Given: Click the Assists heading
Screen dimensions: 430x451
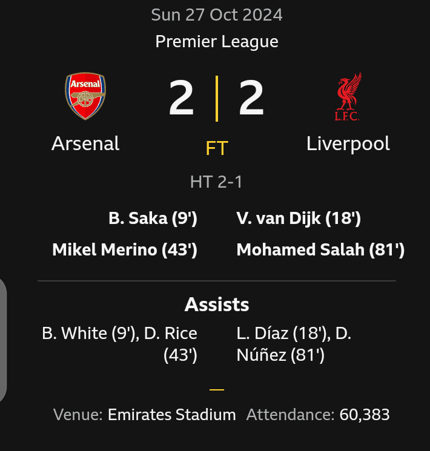Looking at the screenshot, I should pyautogui.click(x=217, y=304).
